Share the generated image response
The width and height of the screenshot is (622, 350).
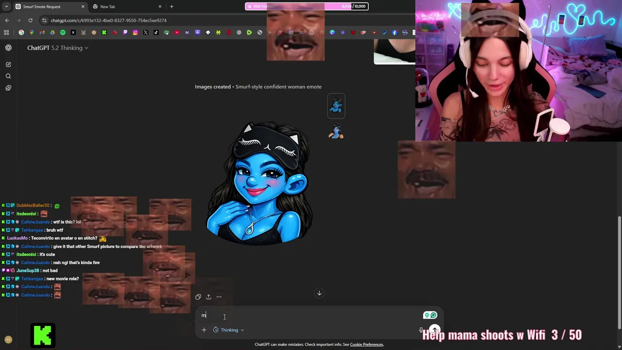208,297
